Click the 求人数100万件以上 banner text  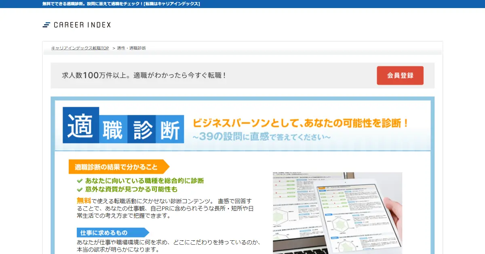click(x=144, y=75)
